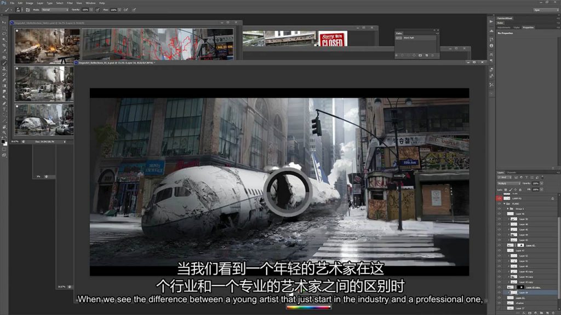Click the rainbow color strip below the canvas
Viewport: 561px width, 315px height.
point(308,307)
